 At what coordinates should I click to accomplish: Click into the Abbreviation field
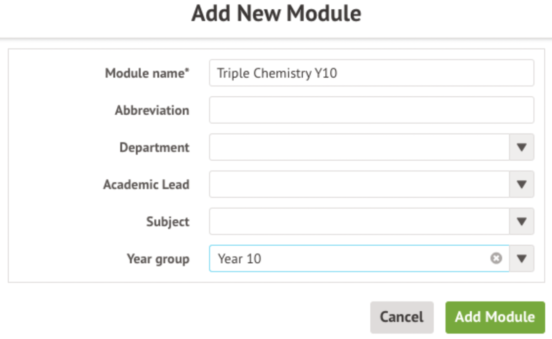click(371, 110)
